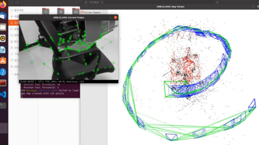Viewport: 259px width, 145px height.
Task: Open the folder with the film emblem
Action: [x=76, y=11]
